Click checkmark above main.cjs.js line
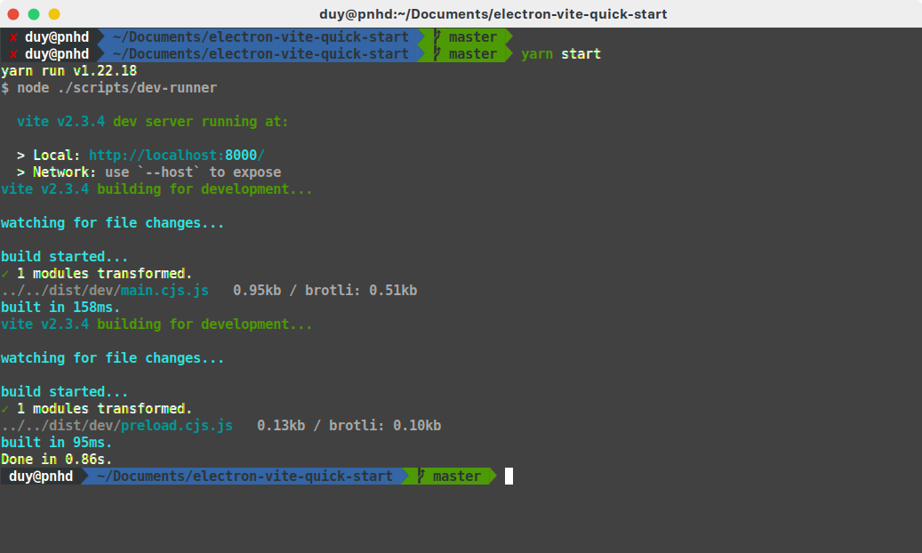Image resolution: width=922 pixels, height=553 pixels. click(5, 274)
